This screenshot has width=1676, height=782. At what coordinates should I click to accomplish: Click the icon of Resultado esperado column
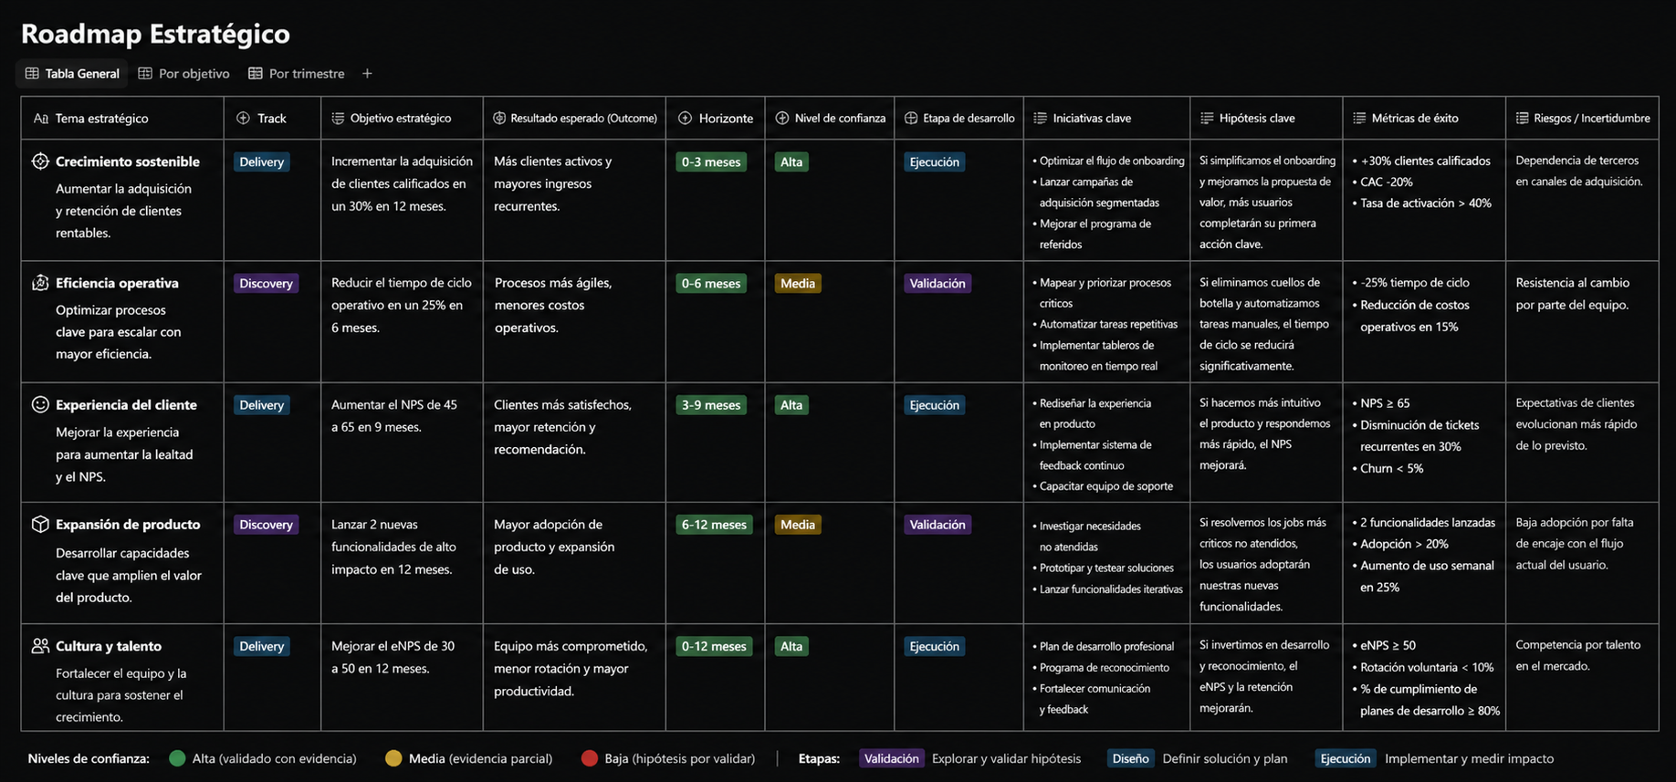(x=499, y=119)
